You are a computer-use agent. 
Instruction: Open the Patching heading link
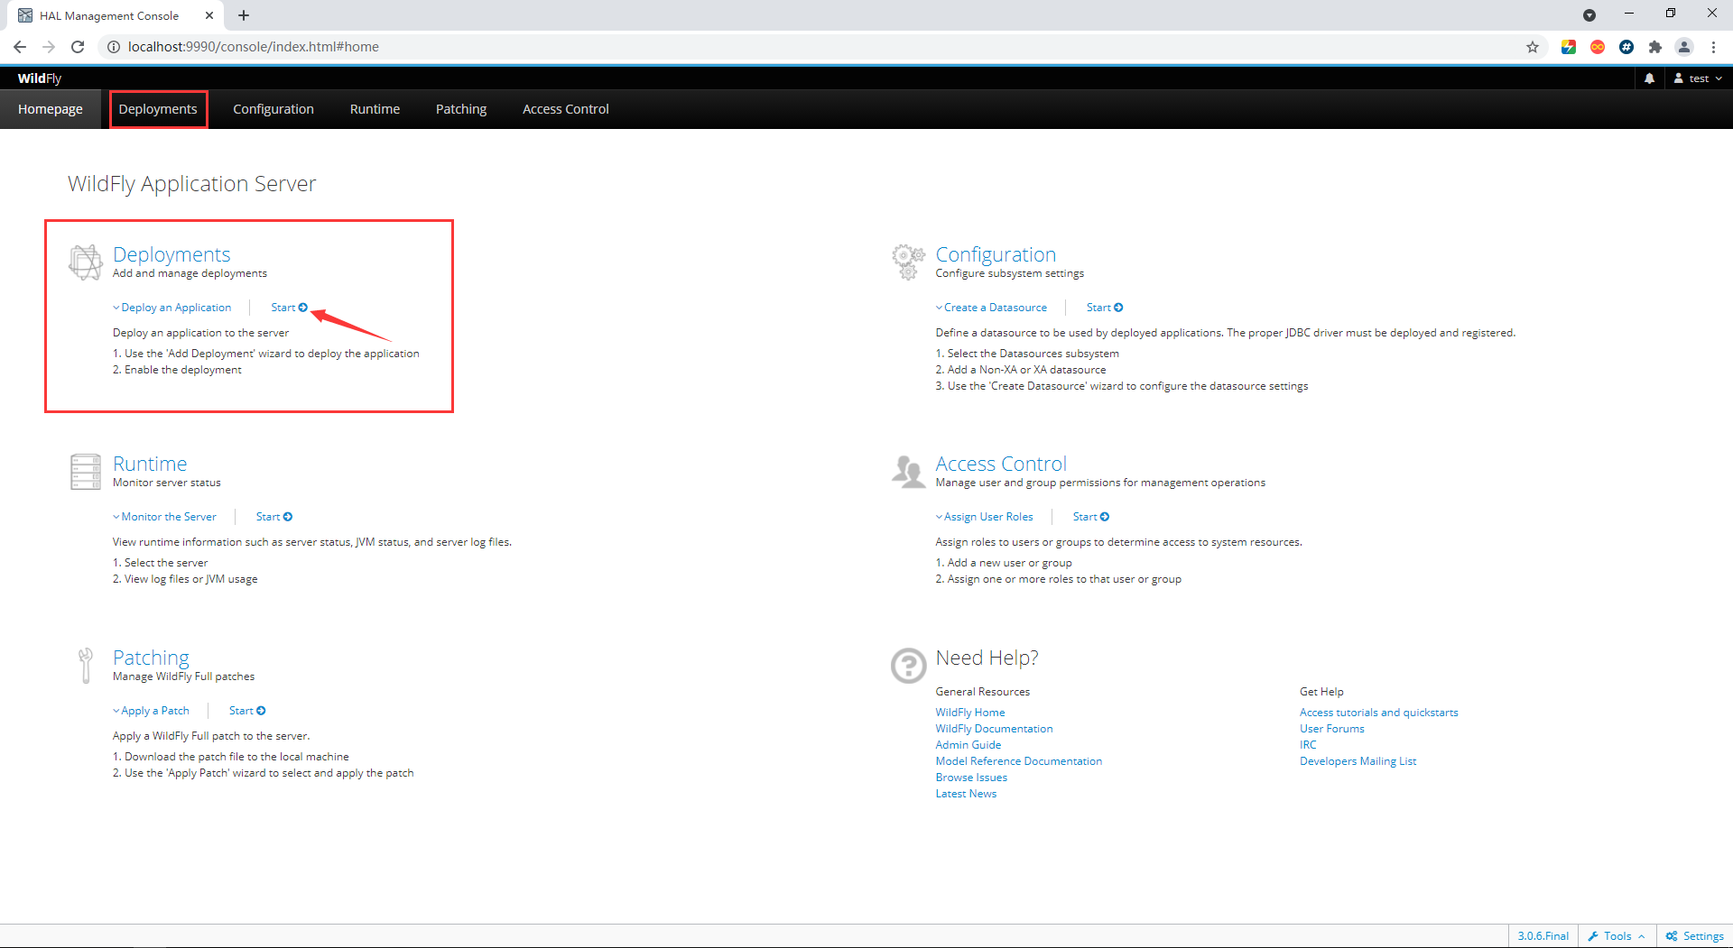(151, 658)
